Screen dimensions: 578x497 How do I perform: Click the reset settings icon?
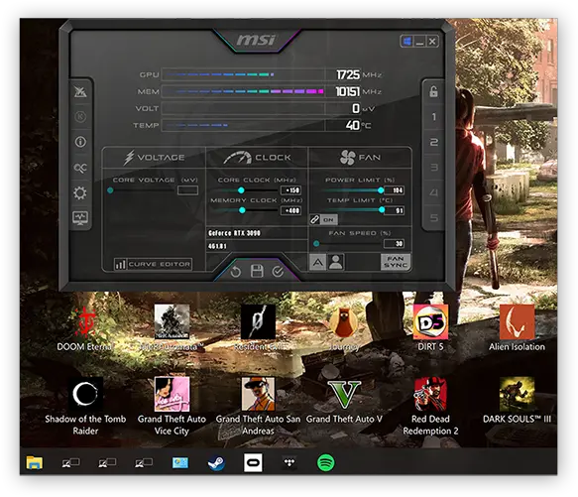236,272
